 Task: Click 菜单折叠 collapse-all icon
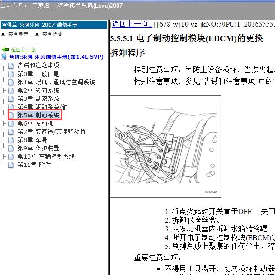pos(37,33)
